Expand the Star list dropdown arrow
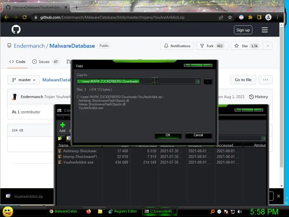The width and height of the screenshot is (289, 217). [x=268, y=46]
